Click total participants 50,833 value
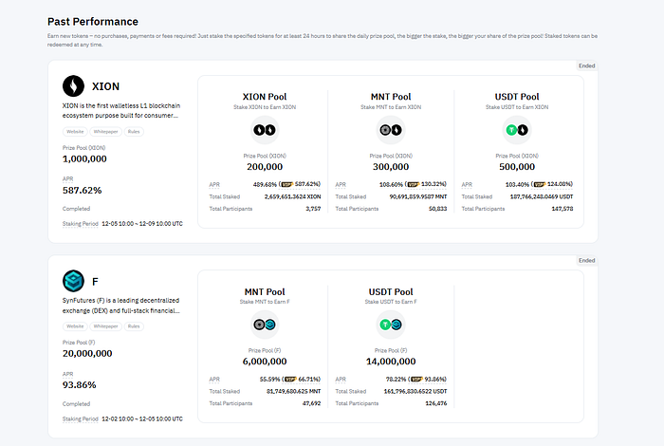This screenshot has height=446, width=664. [x=438, y=209]
